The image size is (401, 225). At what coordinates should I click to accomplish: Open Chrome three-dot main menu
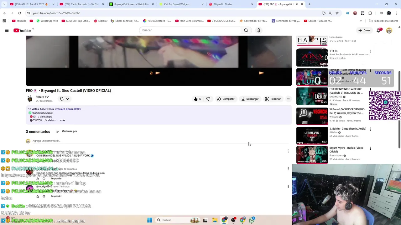pos(397,13)
